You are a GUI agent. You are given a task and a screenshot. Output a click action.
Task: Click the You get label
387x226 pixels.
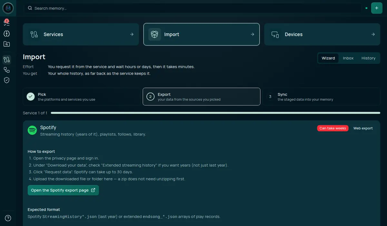30,74
